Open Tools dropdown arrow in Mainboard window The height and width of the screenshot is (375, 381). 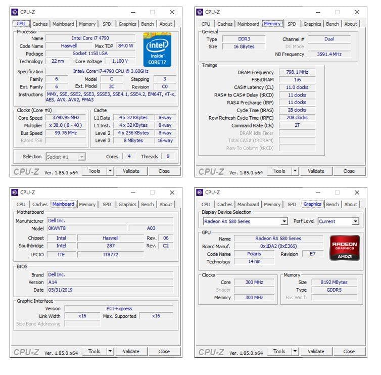110,351
